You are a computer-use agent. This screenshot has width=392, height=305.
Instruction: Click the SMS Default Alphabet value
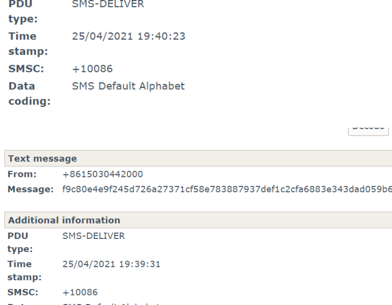point(128,86)
